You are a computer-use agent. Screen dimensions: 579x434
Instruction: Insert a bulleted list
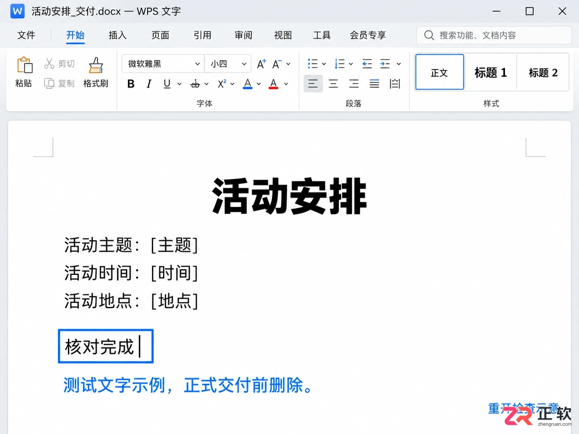(312, 63)
